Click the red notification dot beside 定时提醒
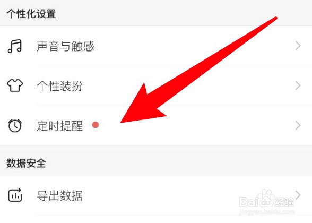Viewport: 312px width, 223px height. coord(96,125)
